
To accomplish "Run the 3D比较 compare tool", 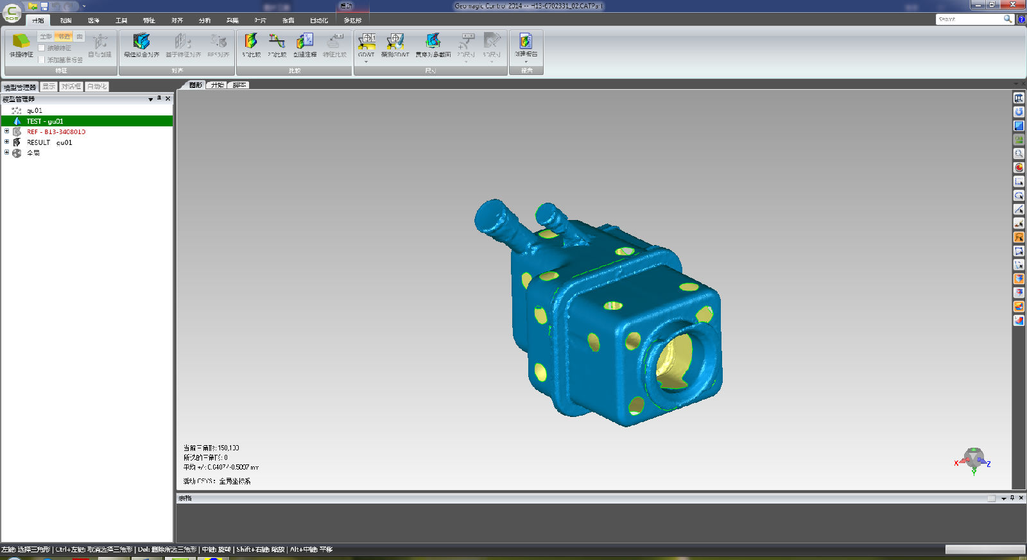I will [251, 44].
